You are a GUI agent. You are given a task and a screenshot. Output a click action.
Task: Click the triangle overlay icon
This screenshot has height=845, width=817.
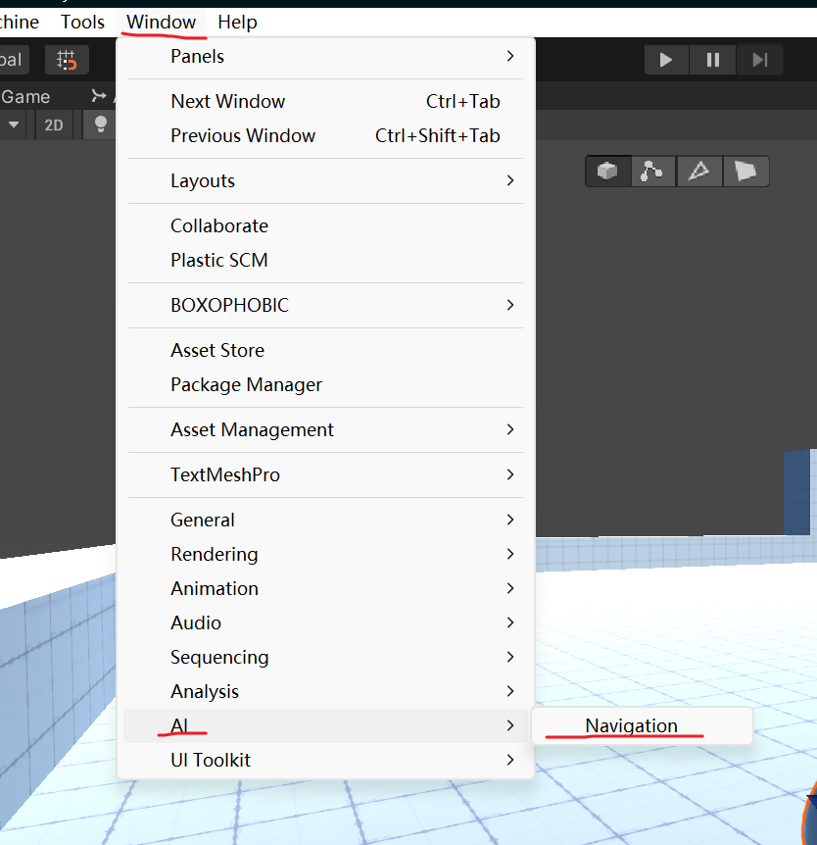698,172
